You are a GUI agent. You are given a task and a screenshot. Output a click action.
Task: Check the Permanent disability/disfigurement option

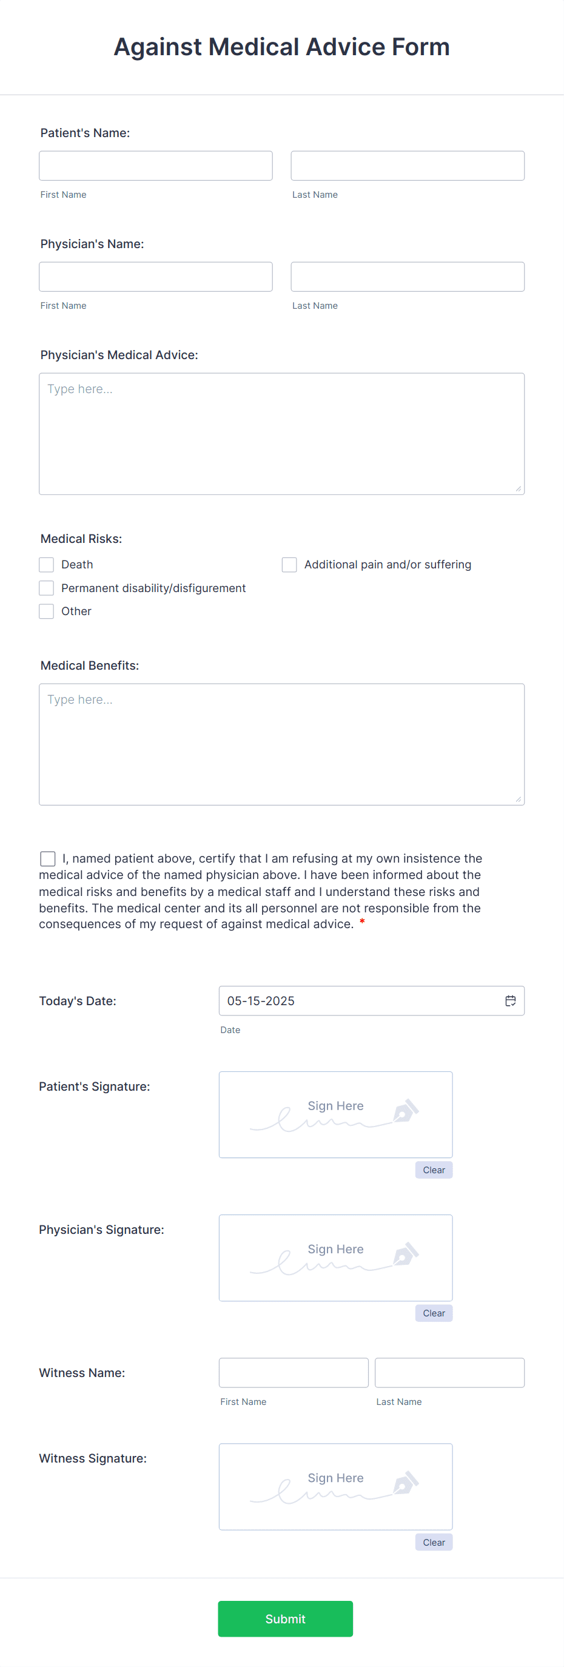(x=46, y=588)
